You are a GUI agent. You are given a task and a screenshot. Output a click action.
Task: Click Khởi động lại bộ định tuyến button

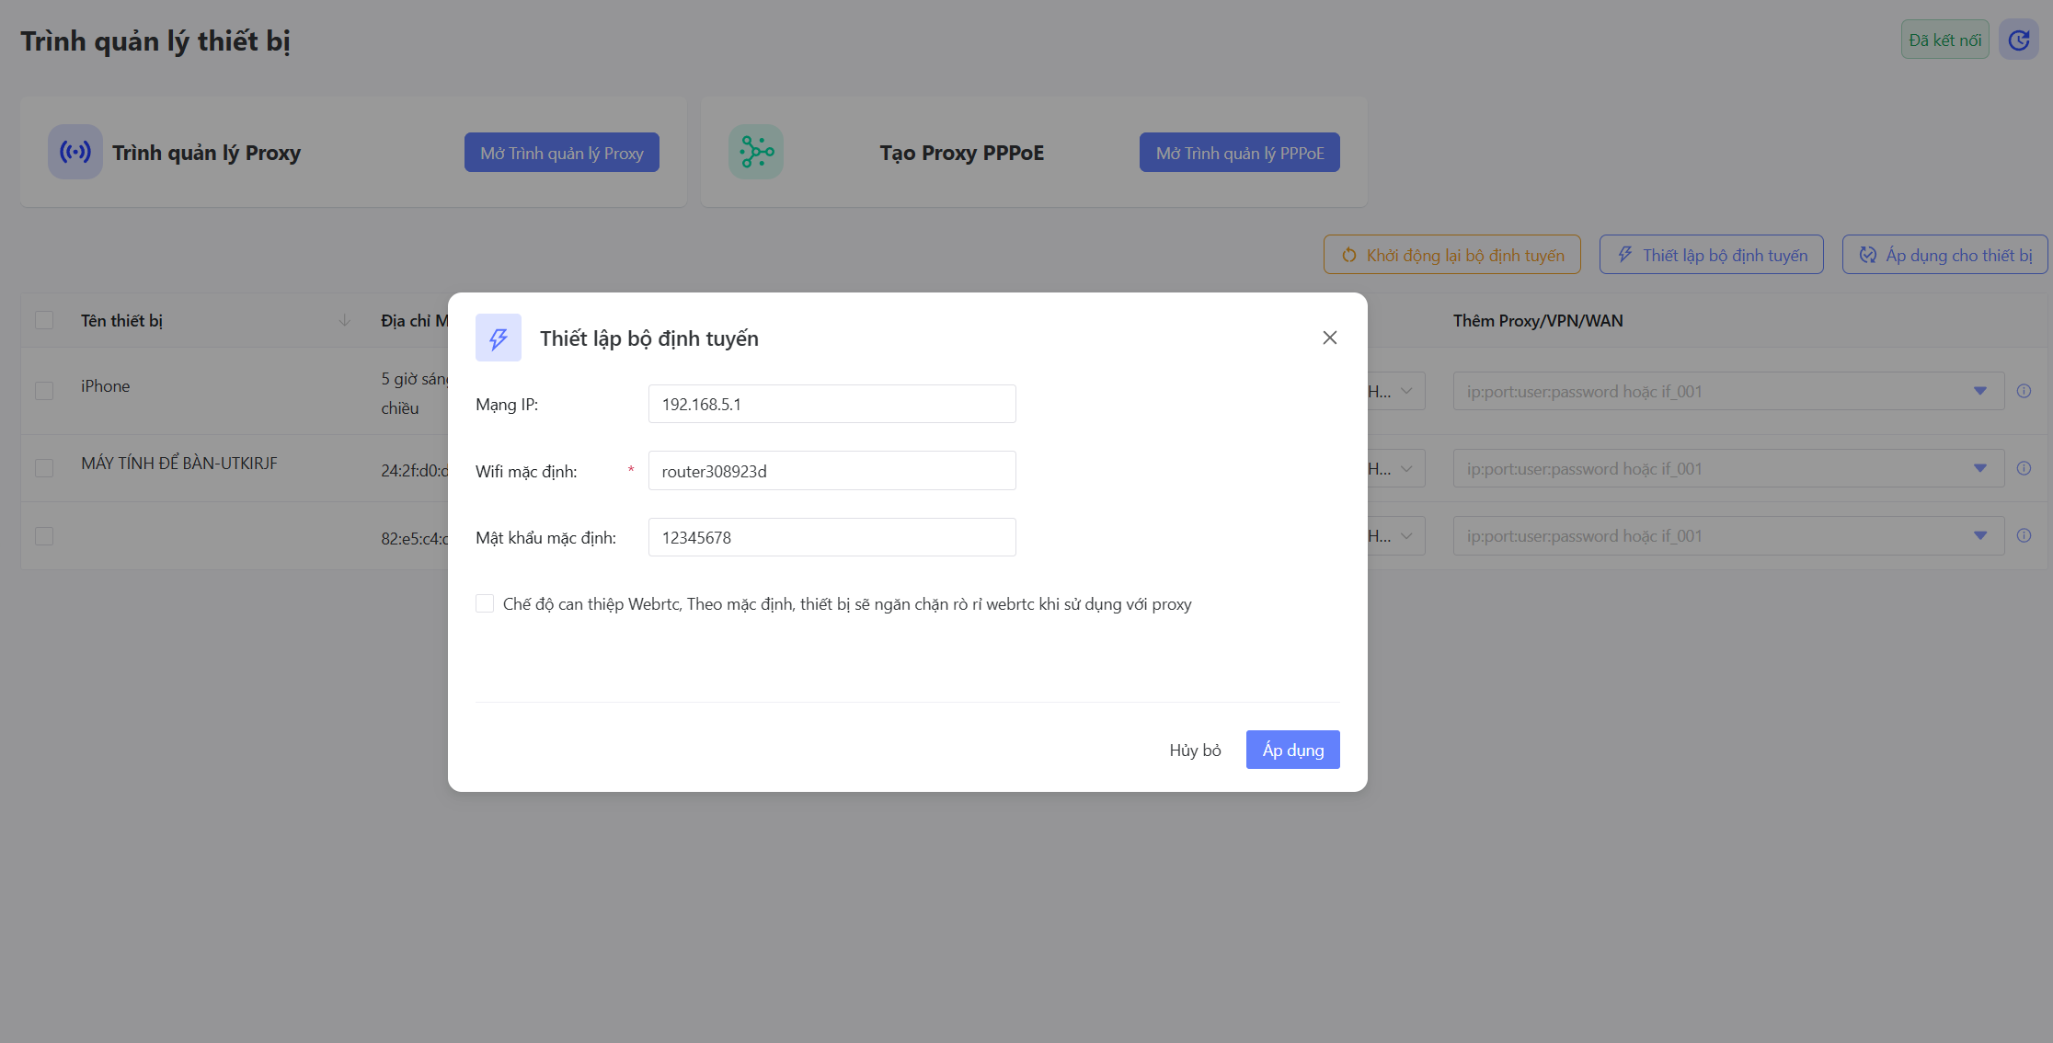[1451, 255]
